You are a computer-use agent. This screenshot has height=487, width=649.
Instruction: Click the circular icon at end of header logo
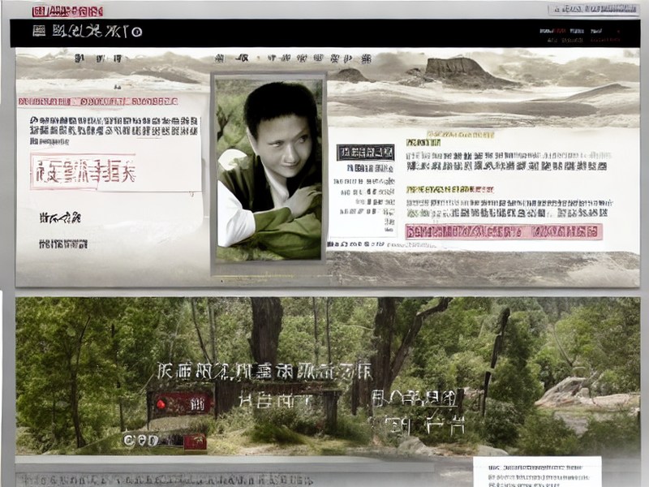click(137, 32)
